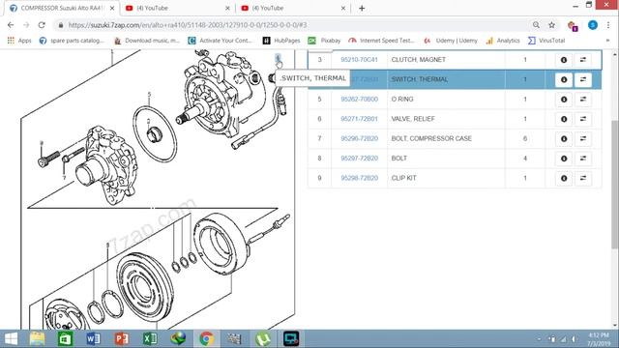Open a new browser tab
The width and height of the screenshot is (619, 348).
tap(362, 9)
